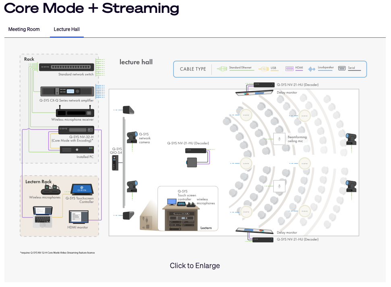
Task: Click the center Q-SYS NV-21-HU decoder device
Action: [196, 151]
